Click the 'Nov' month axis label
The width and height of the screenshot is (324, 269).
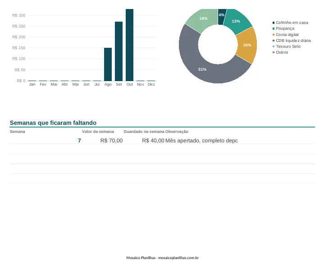tap(140, 84)
